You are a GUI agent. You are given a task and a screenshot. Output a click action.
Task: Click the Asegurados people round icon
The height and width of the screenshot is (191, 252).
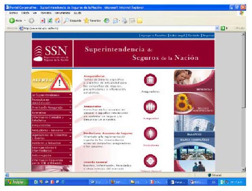(x=150, y=107)
